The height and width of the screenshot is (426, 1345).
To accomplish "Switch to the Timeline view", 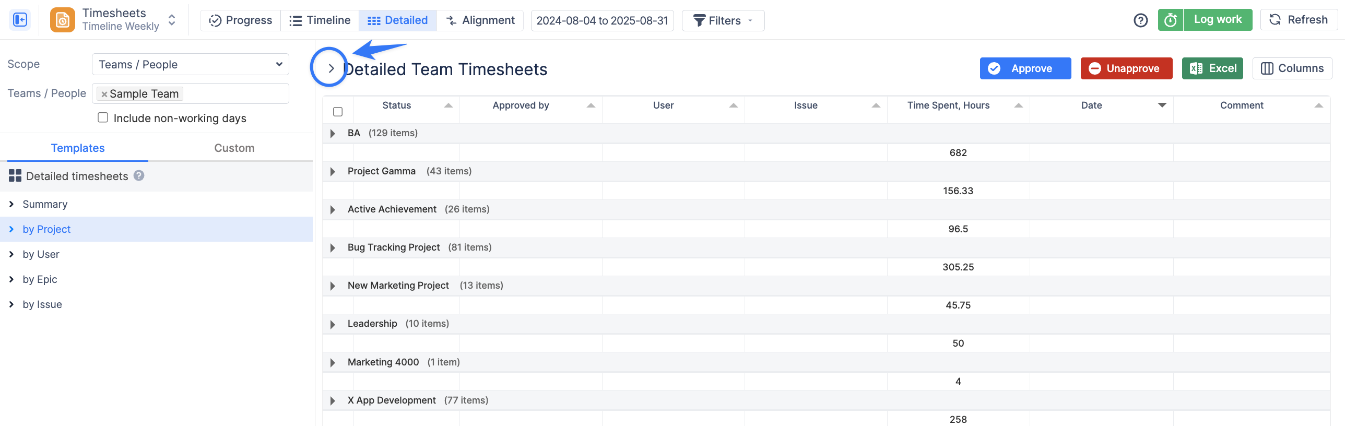I will (320, 20).
